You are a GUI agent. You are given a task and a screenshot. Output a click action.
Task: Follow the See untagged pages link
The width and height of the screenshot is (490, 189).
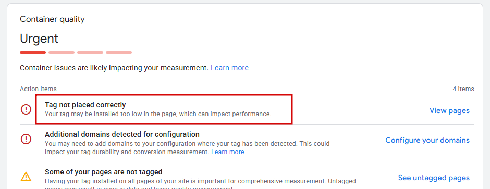(434, 178)
